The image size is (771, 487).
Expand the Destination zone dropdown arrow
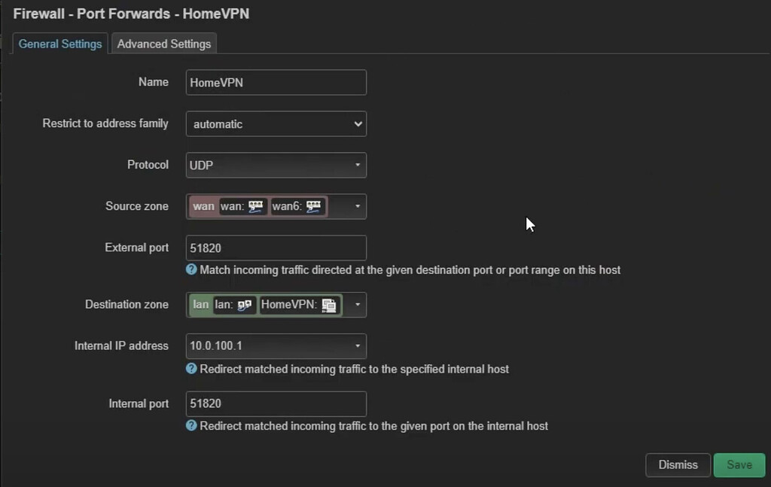coord(357,304)
